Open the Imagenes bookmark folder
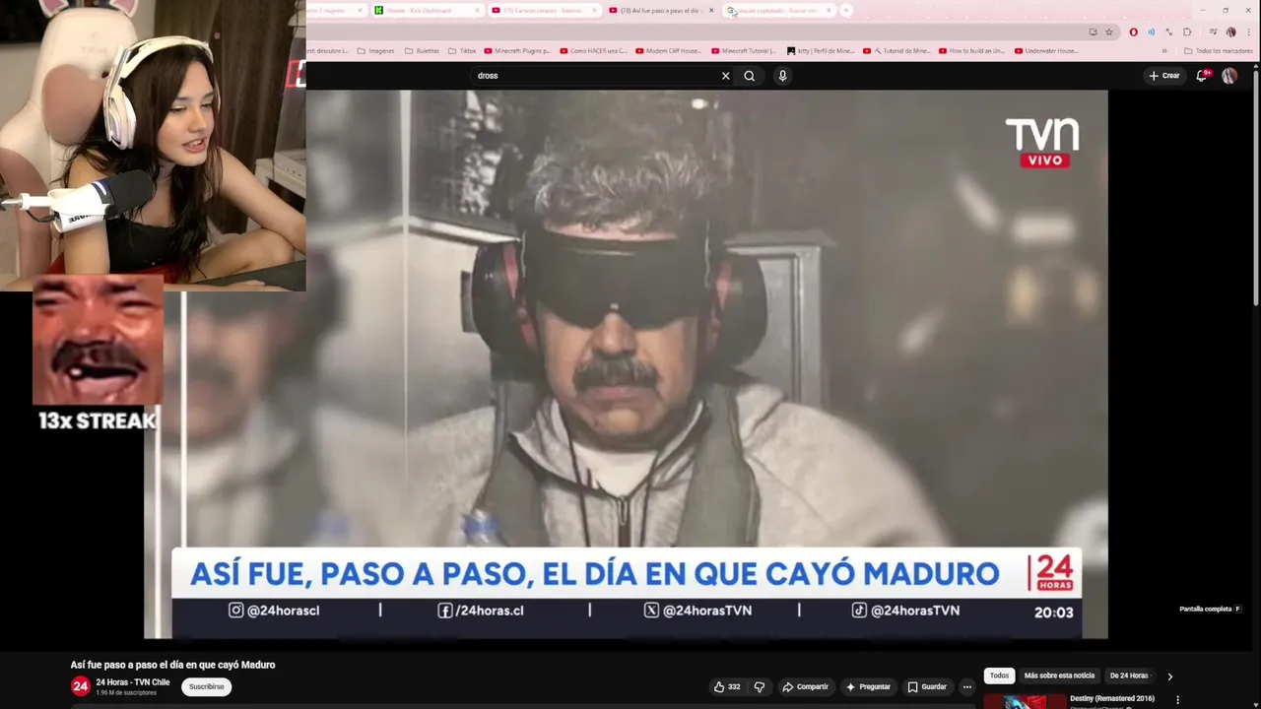1261x709 pixels. 375,50
